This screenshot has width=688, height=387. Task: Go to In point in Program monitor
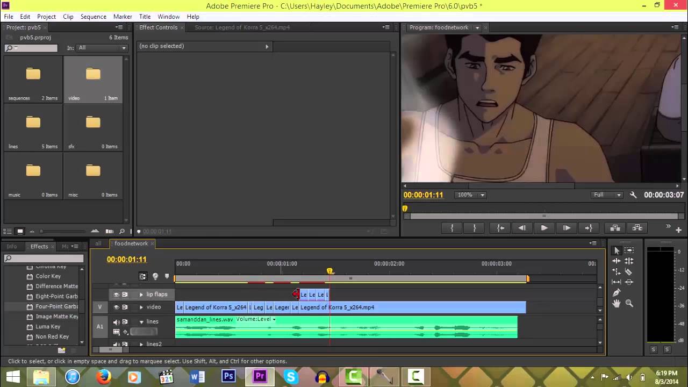(500, 228)
